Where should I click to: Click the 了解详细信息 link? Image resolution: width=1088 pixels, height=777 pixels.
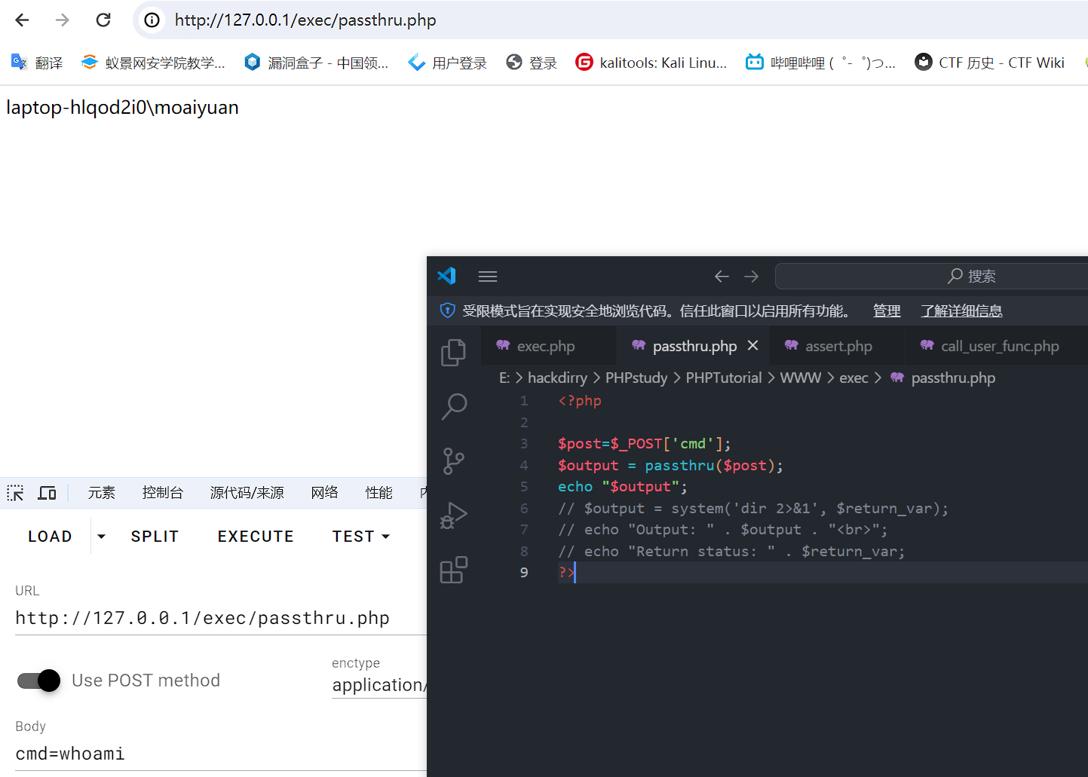(x=962, y=310)
